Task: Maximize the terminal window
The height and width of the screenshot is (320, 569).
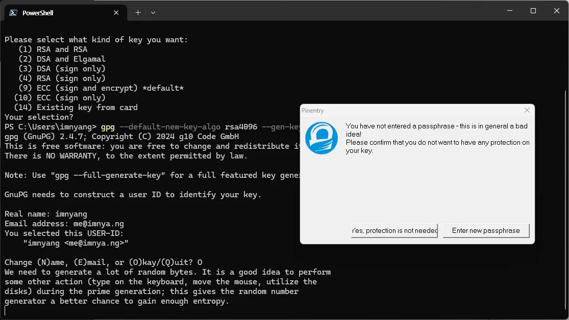Action: pyautogui.click(x=533, y=11)
